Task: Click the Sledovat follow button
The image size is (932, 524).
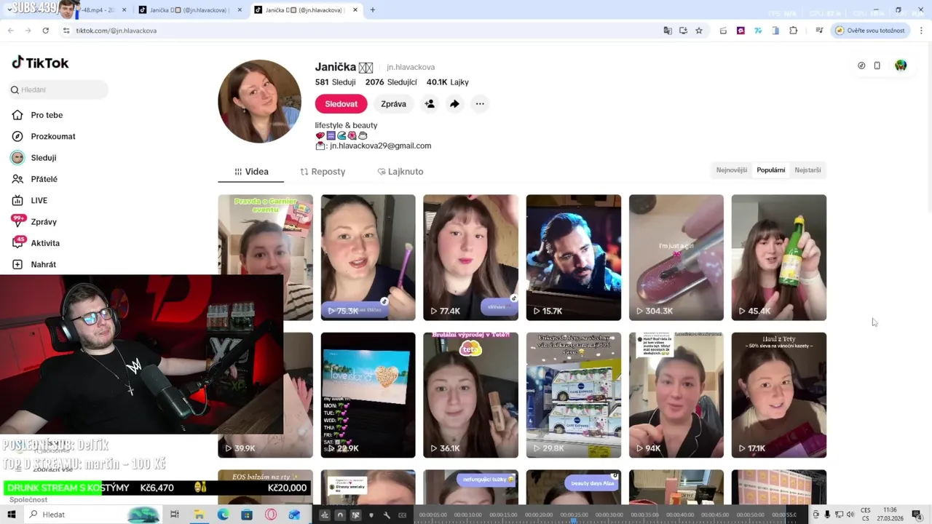Action: coord(341,104)
